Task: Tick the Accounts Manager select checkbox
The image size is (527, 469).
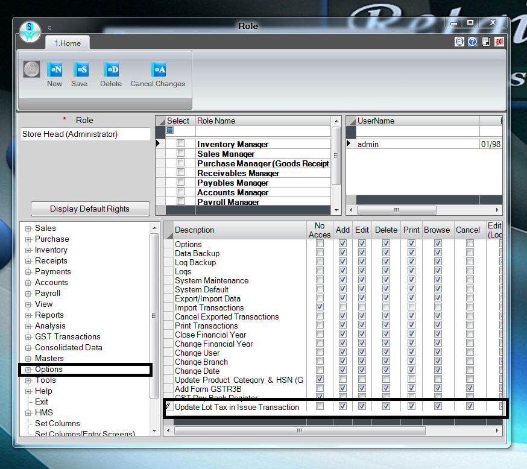Action: tap(180, 192)
